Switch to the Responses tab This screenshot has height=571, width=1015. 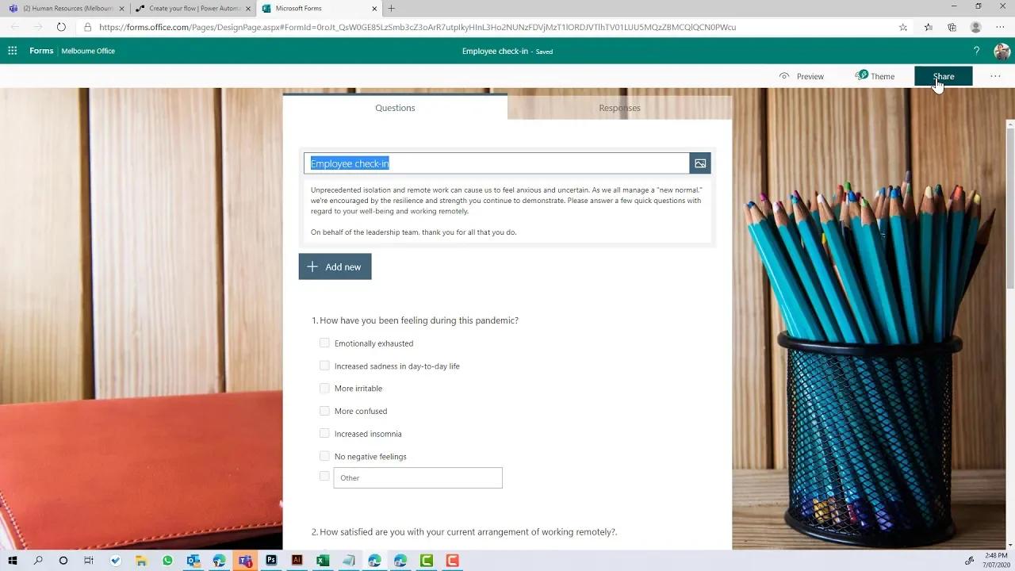tap(619, 108)
